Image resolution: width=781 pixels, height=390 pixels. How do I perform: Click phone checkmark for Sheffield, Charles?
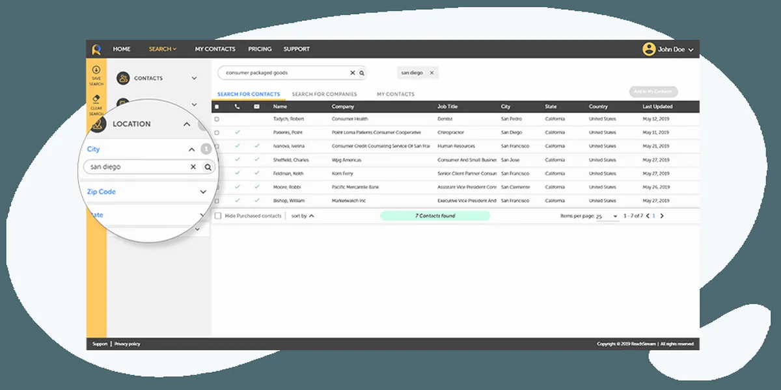[x=237, y=159]
